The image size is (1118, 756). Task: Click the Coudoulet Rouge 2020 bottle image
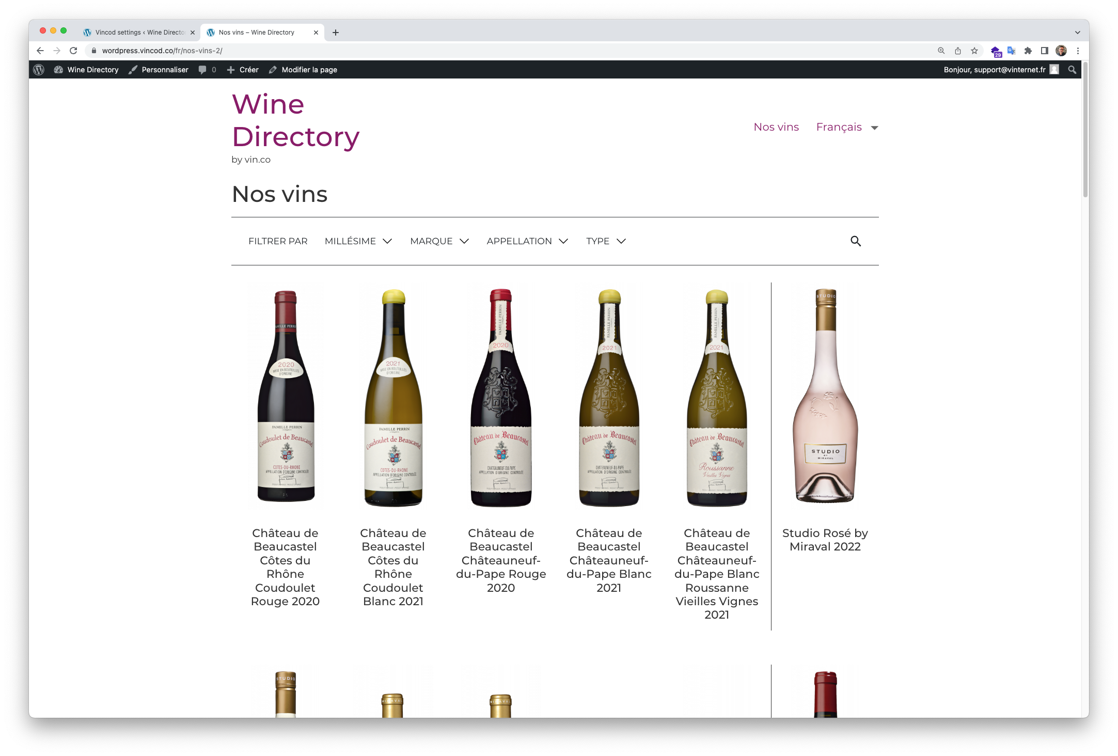286,396
